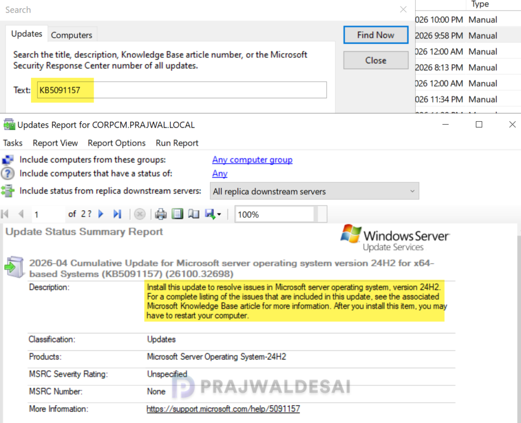Click the Update Status Summary Report heading

tap(84, 232)
